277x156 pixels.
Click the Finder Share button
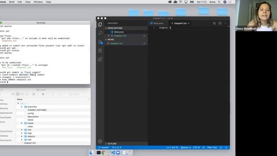[x=53, y=94]
